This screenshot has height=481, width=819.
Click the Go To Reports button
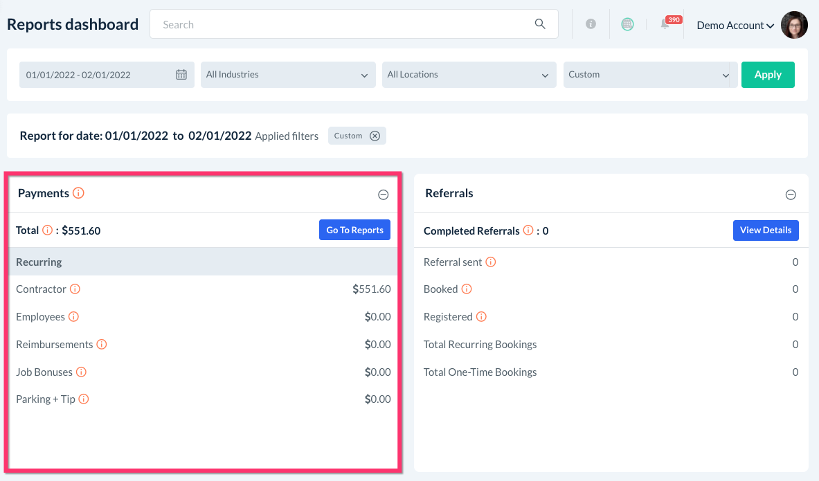[354, 230]
